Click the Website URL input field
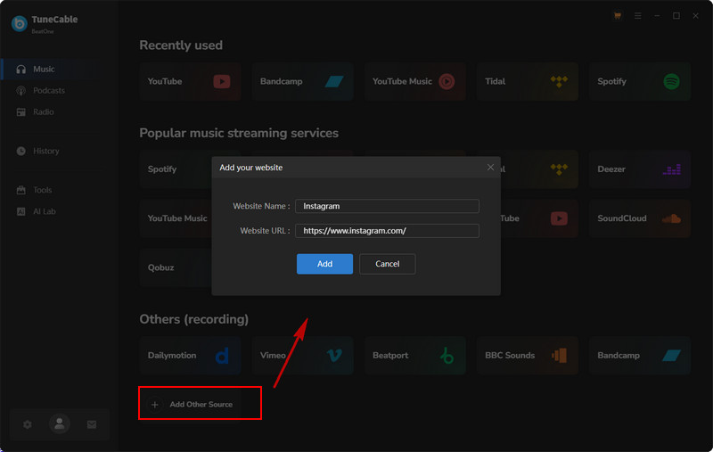 pos(387,231)
